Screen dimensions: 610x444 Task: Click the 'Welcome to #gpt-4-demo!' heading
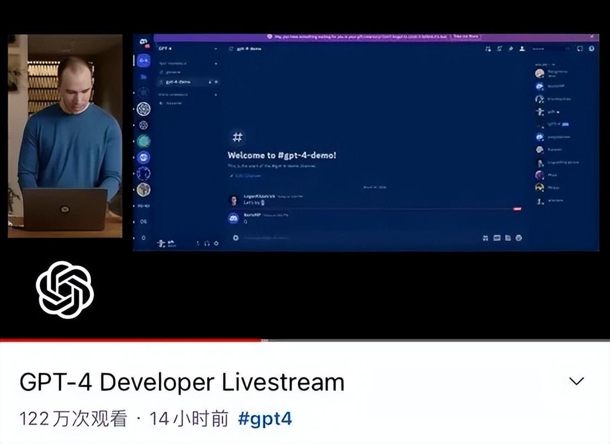point(282,155)
